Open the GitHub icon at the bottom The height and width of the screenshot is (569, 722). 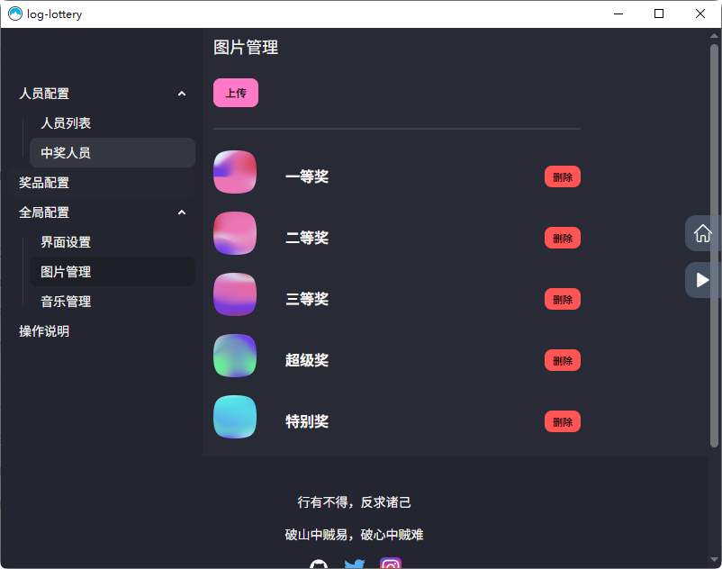[x=320, y=565]
